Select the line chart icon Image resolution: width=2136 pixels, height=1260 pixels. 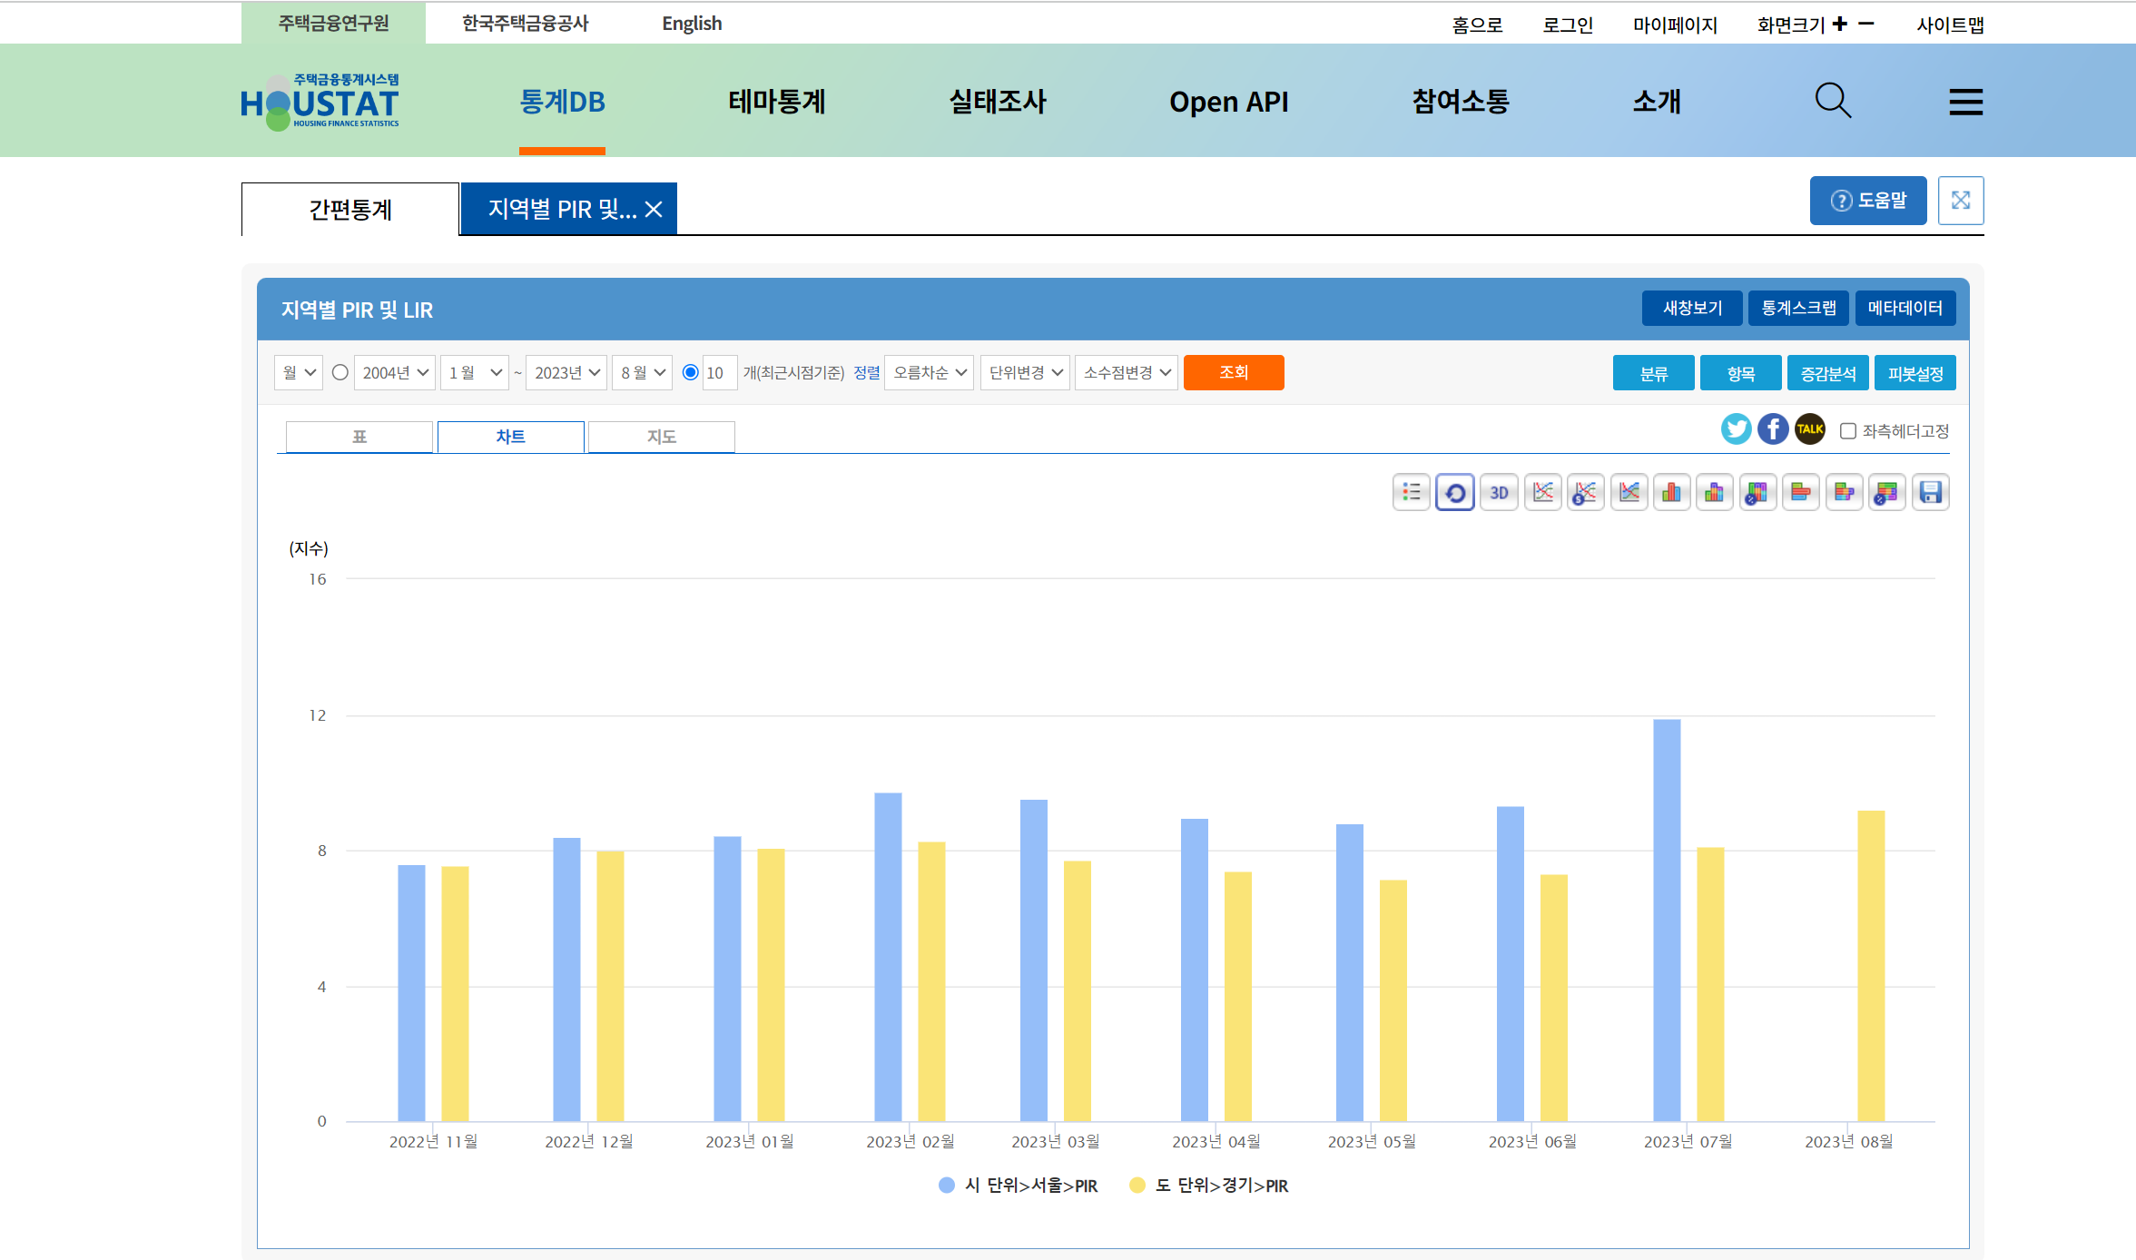1542,492
